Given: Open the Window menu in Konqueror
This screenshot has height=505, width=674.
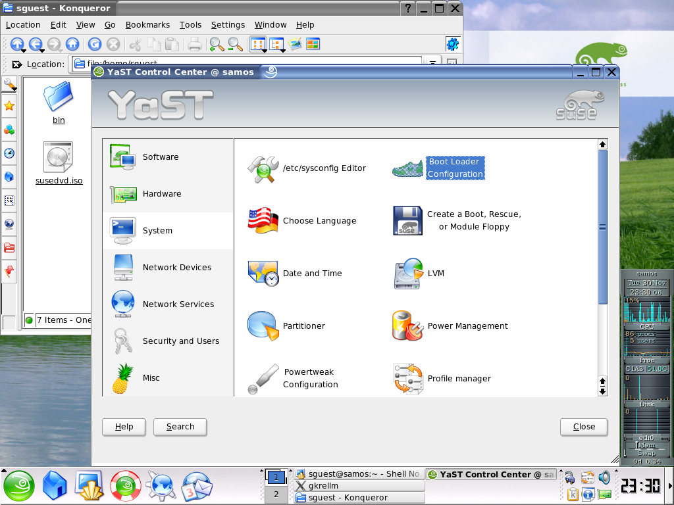Looking at the screenshot, I should tap(271, 25).
